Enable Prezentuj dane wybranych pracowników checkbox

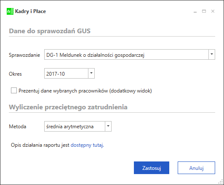tap(14, 90)
